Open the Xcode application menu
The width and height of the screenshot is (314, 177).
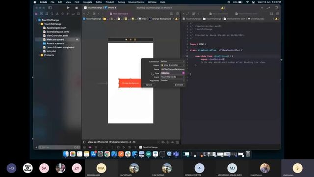[44, 2]
